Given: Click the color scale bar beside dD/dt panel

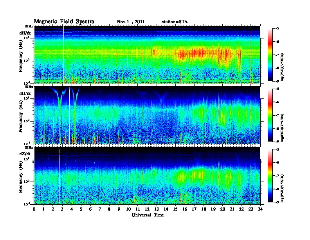Looking at the screenshot, I should pyautogui.click(x=270, y=115).
